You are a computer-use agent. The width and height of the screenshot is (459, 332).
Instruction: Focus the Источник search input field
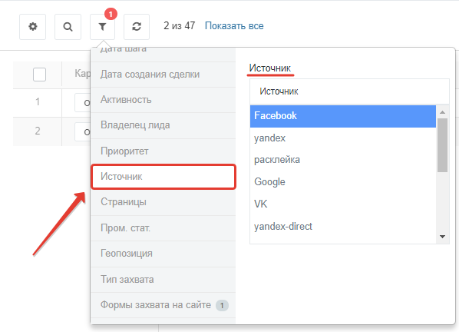tap(349, 91)
